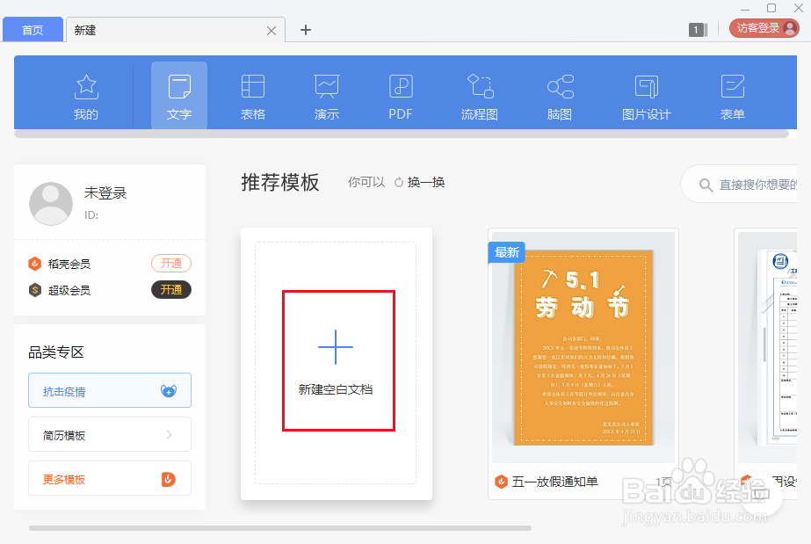Expand the 简历模板 chevron arrow
This screenshot has height=544, width=811.
(169, 434)
